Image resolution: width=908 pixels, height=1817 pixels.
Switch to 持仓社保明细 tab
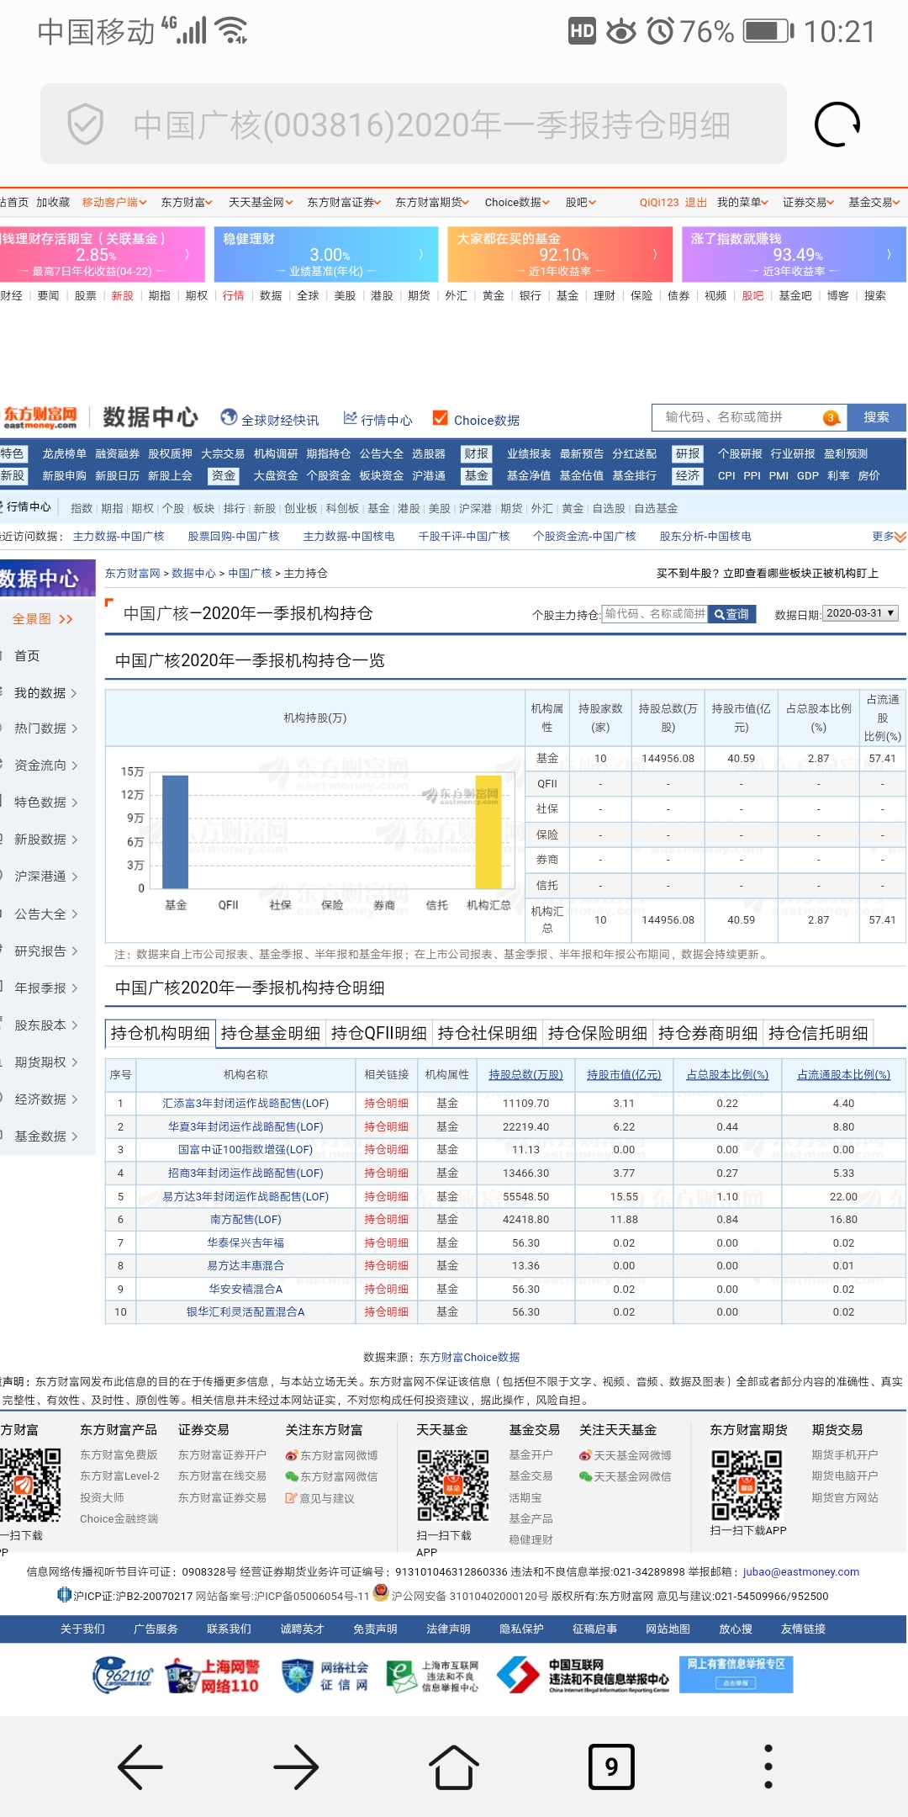coord(487,1033)
